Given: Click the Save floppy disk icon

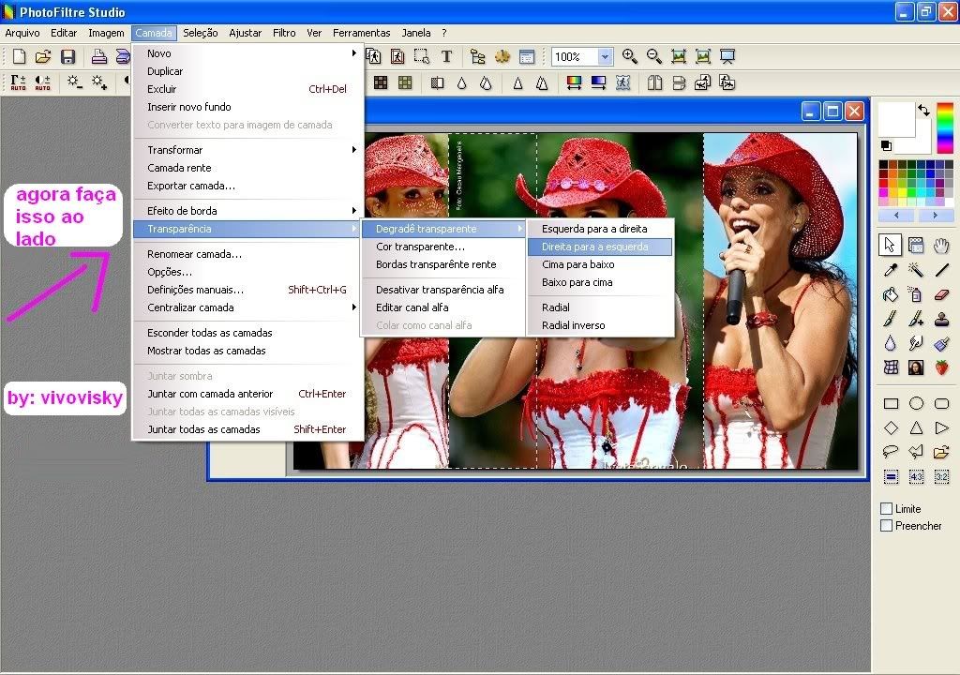Looking at the screenshot, I should coord(67,57).
